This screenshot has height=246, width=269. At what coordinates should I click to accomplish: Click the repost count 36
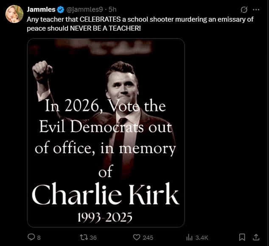(93, 238)
